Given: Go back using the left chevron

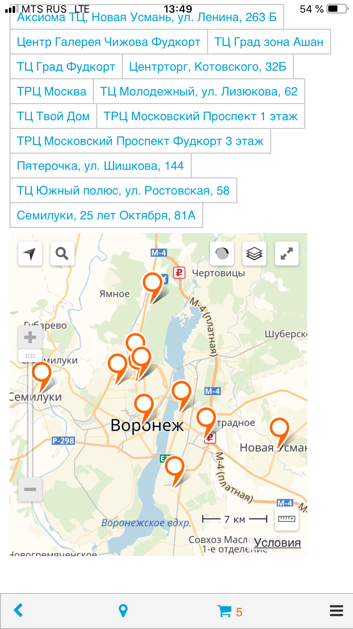Looking at the screenshot, I should click(x=18, y=610).
